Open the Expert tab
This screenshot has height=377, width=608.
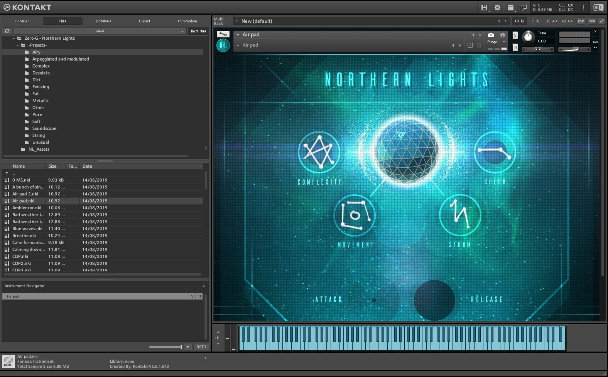145,21
